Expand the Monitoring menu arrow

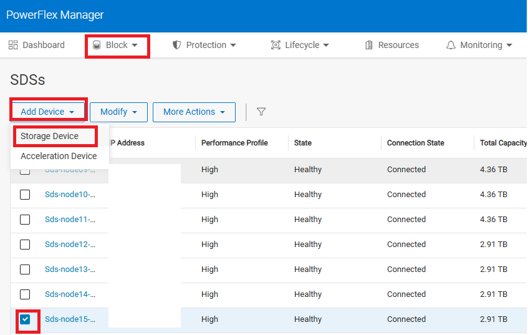click(509, 45)
